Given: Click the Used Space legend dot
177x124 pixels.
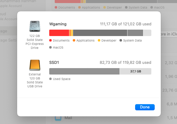Looking at the screenshot, I should click(50, 79).
